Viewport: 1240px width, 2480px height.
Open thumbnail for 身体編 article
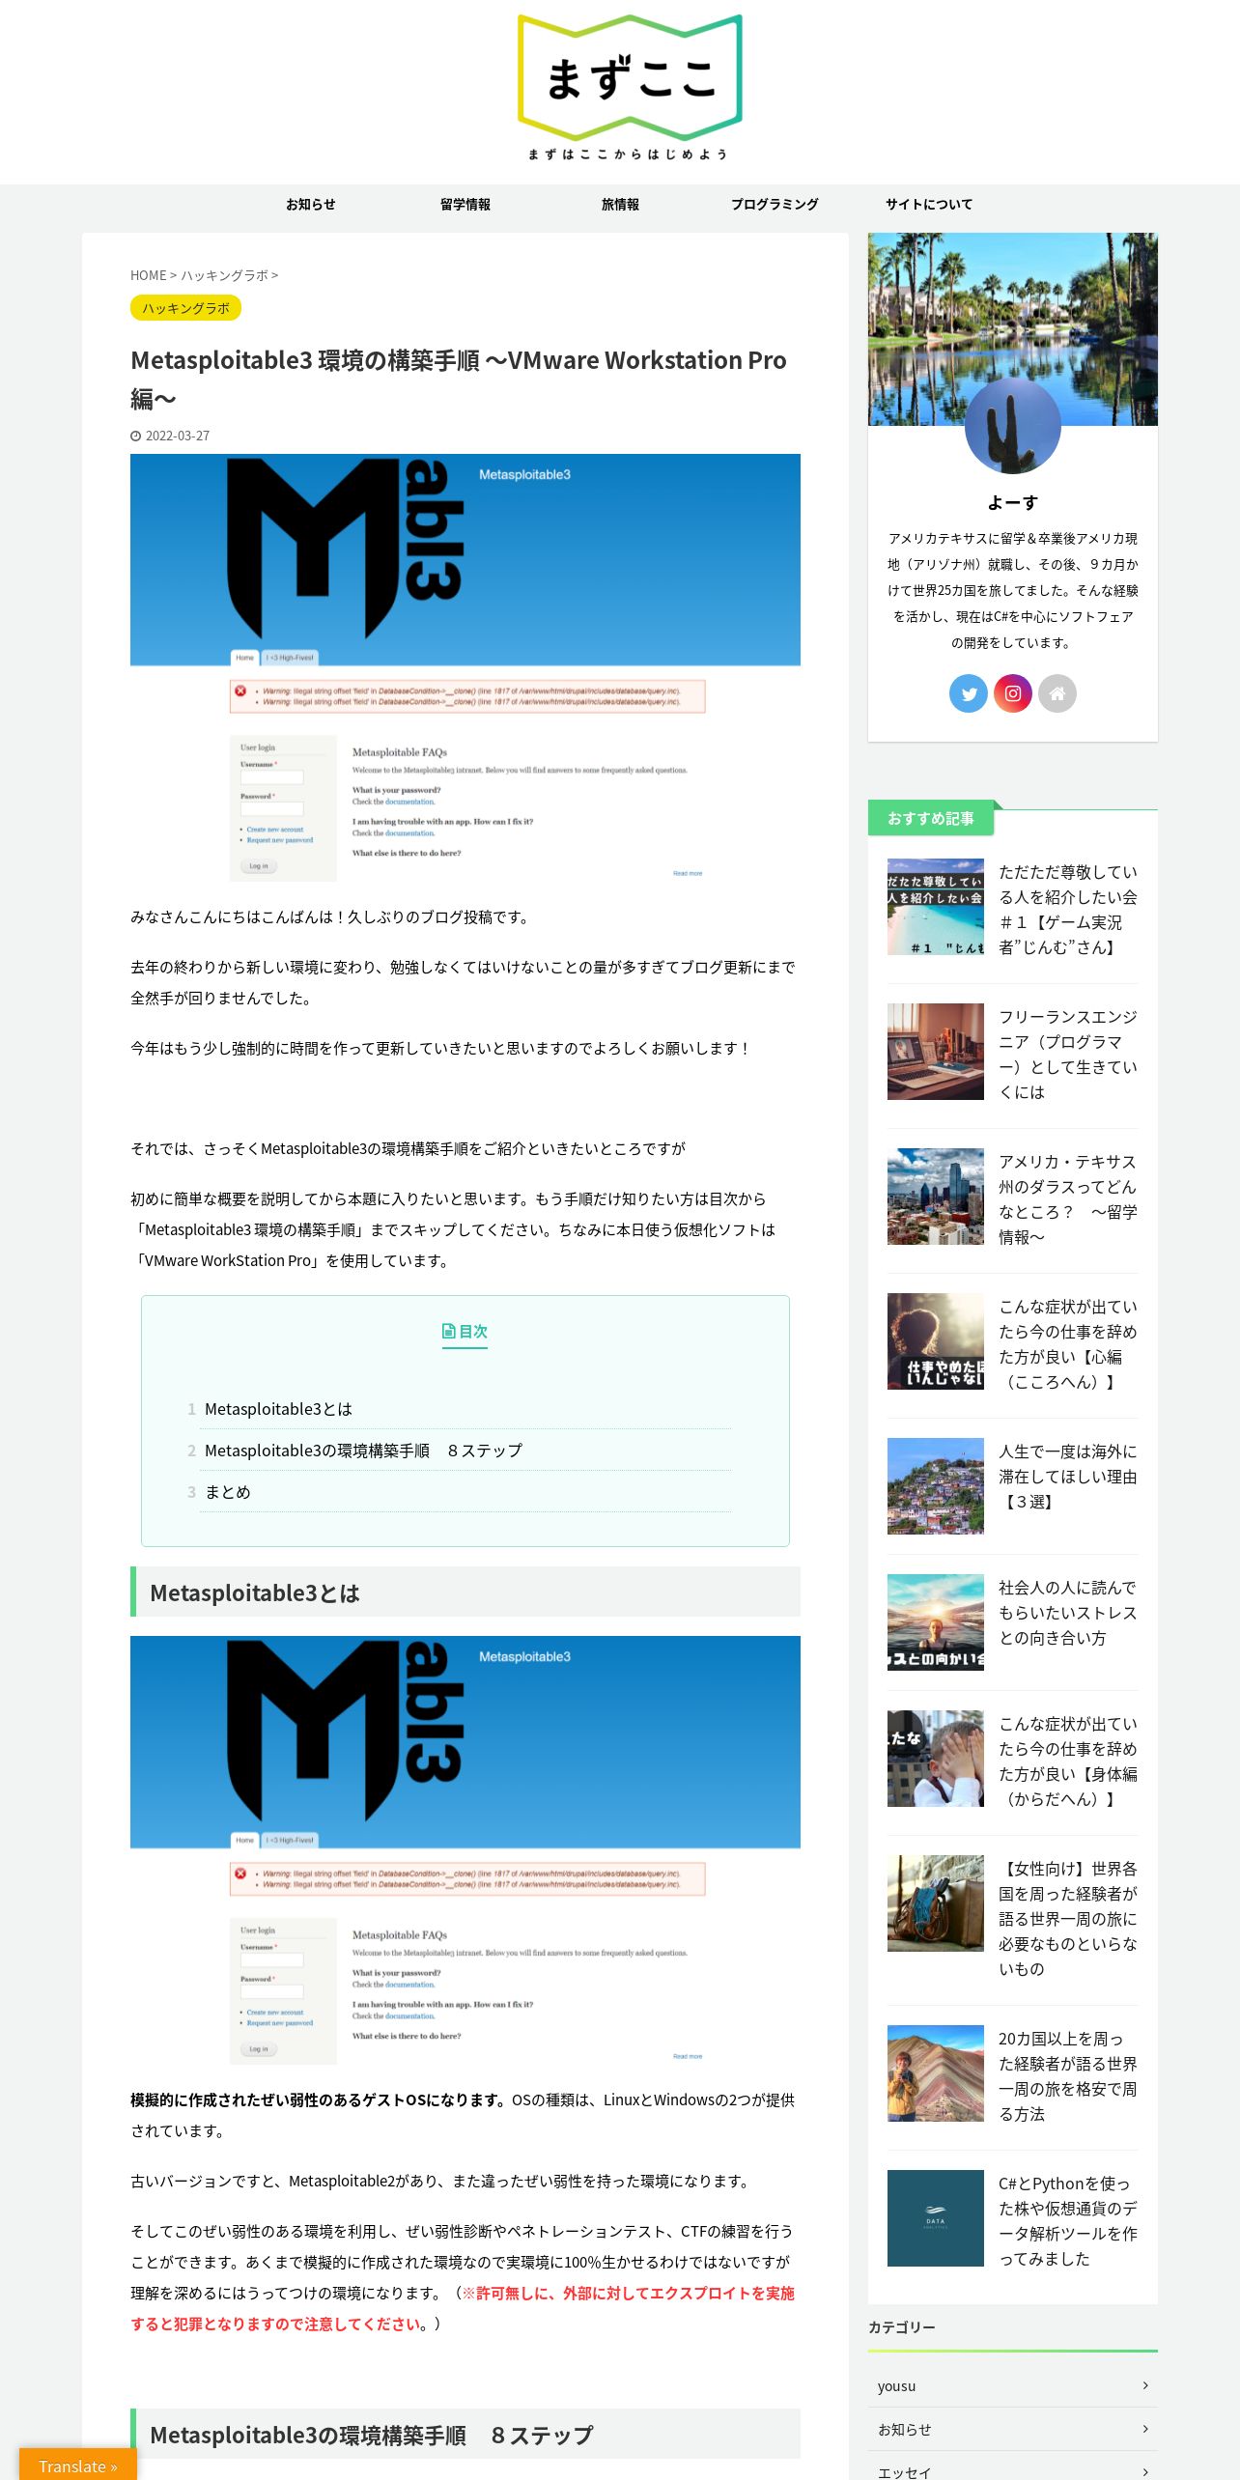[x=936, y=1759]
